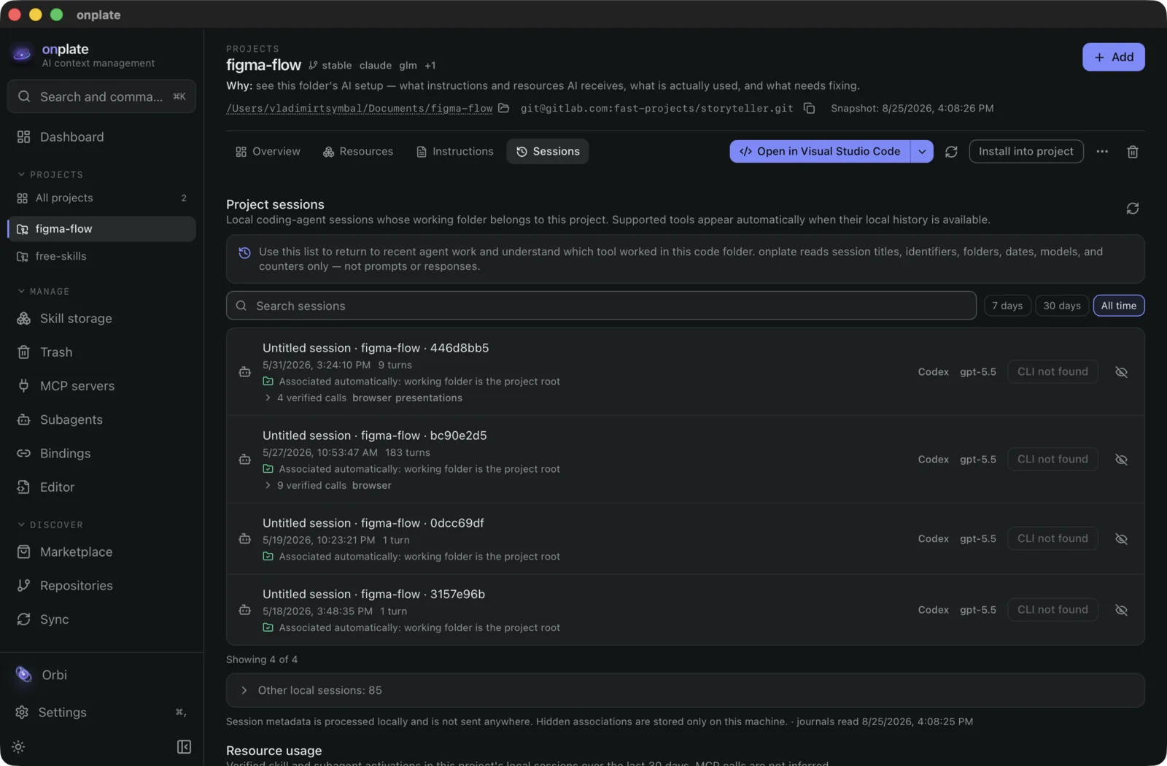
Task: Open session titled figma-flow · 446d8bb5
Action: (x=376, y=348)
